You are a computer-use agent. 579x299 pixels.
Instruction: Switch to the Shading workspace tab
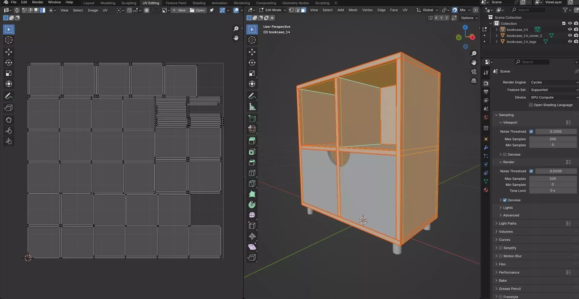(x=199, y=3)
